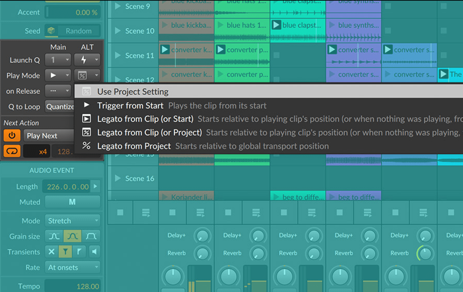
Task: Click the second track's clip queue icon
Action: pyautogui.click(x=256, y=212)
